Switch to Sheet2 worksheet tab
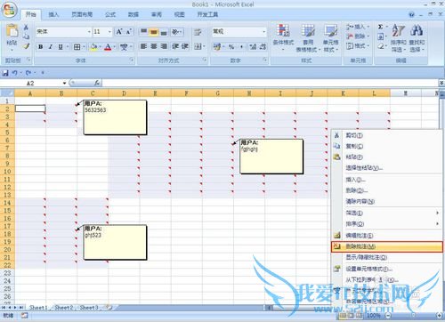This screenshot has height=322, width=445. point(63,308)
